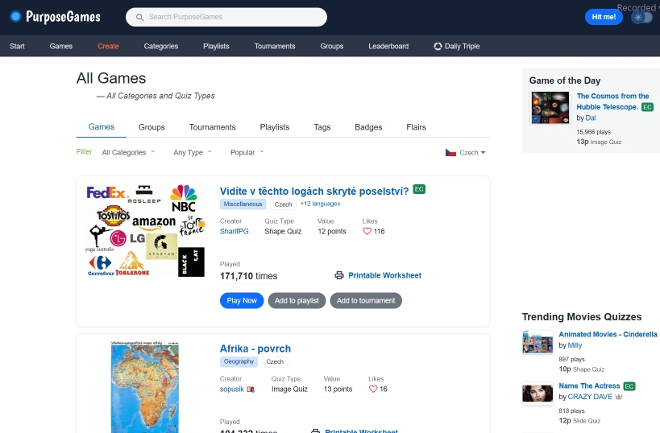Viewport: 660px width, 433px height.
Task: Open the Leaderboard menu item
Action: (388, 46)
